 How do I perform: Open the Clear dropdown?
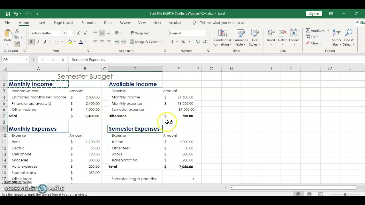[314, 43]
